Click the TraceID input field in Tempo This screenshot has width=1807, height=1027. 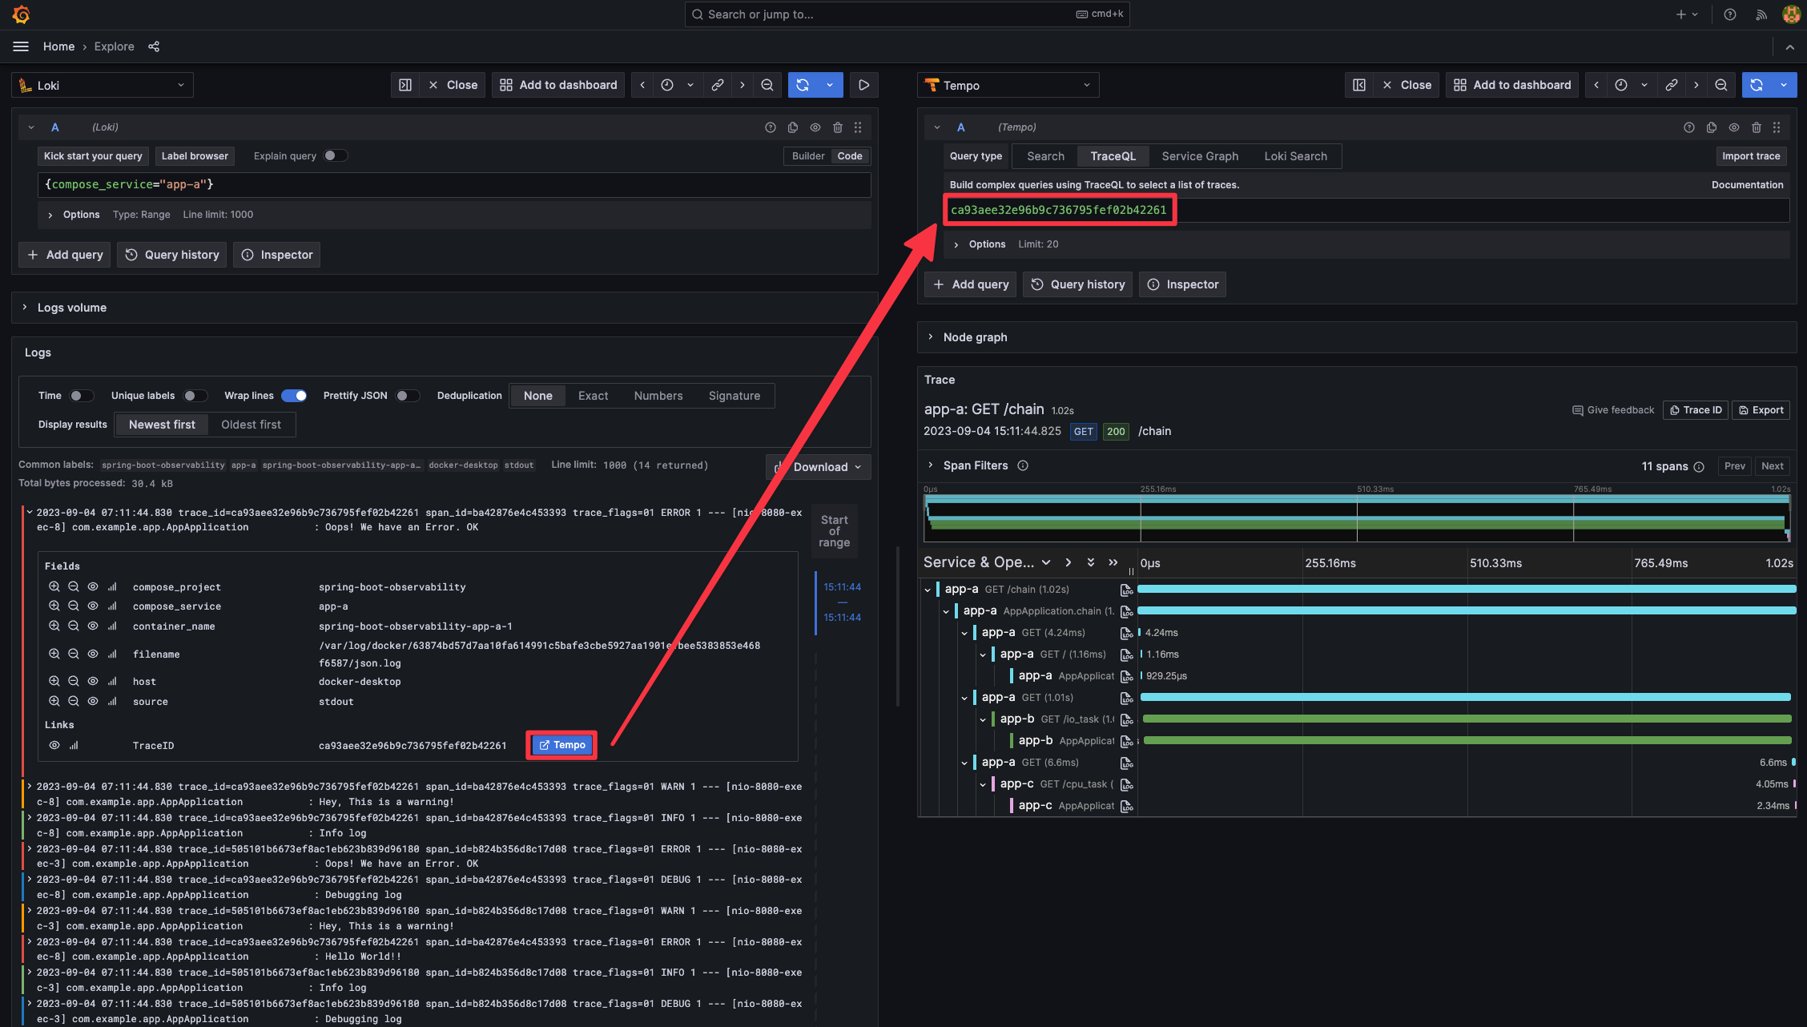coord(1362,210)
